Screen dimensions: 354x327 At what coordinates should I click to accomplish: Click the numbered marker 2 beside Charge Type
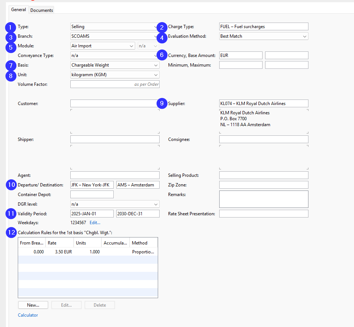162,27
